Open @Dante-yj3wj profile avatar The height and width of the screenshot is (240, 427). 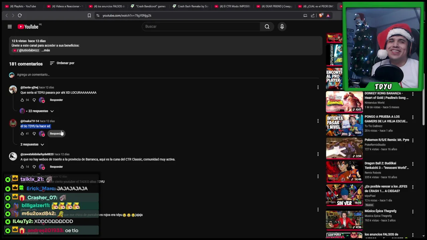(x=13, y=89)
